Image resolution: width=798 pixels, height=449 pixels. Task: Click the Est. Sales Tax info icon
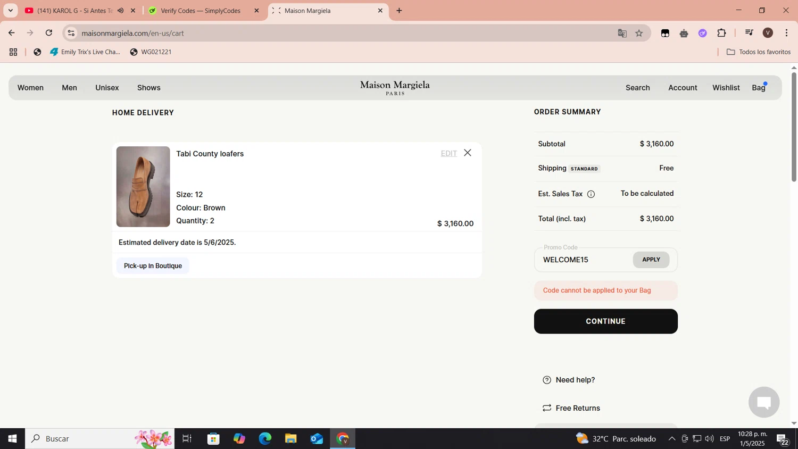(x=591, y=194)
